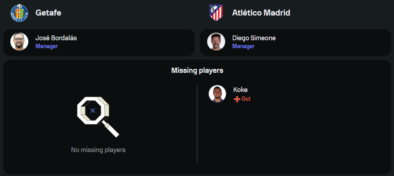Click the Koke player name
This screenshot has width=394, height=176.
pos(241,90)
